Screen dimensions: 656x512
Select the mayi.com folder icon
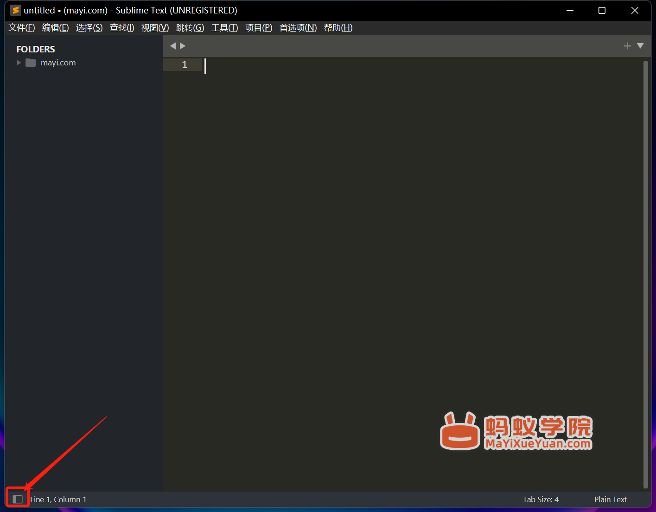click(x=31, y=63)
